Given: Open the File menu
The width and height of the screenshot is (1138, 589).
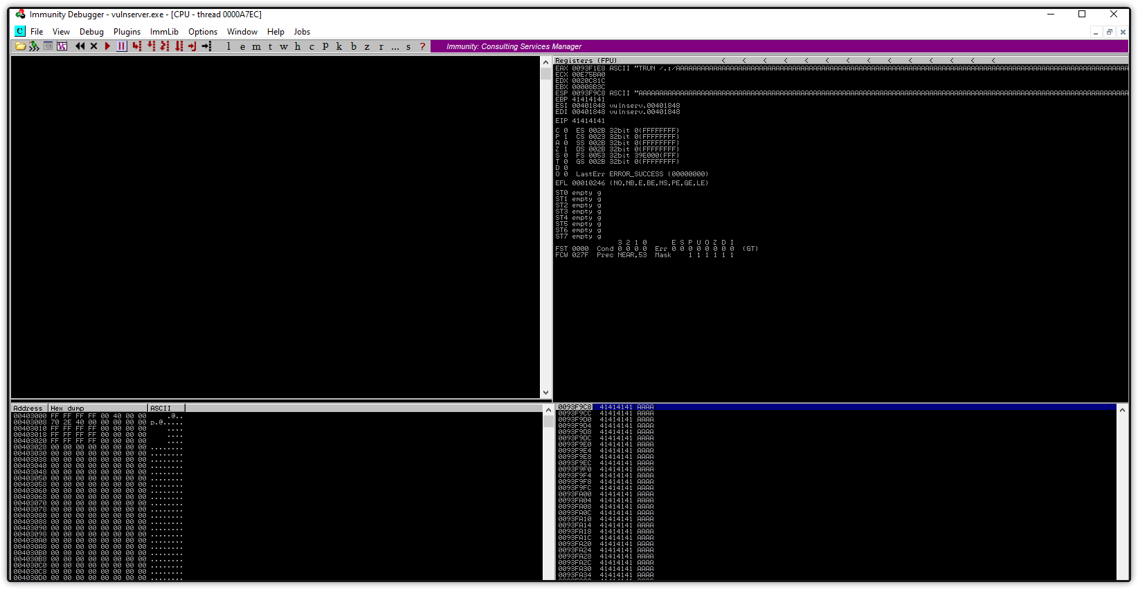Looking at the screenshot, I should click(37, 32).
